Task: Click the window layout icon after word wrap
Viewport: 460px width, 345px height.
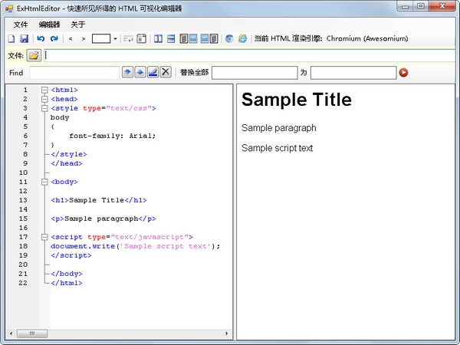Action: (142, 38)
